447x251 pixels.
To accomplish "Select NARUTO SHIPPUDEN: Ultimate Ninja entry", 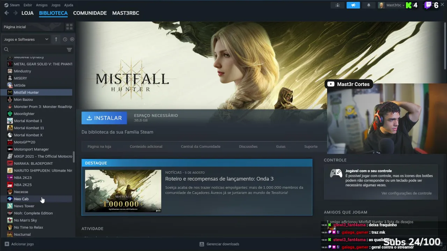I will tap(36, 170).
